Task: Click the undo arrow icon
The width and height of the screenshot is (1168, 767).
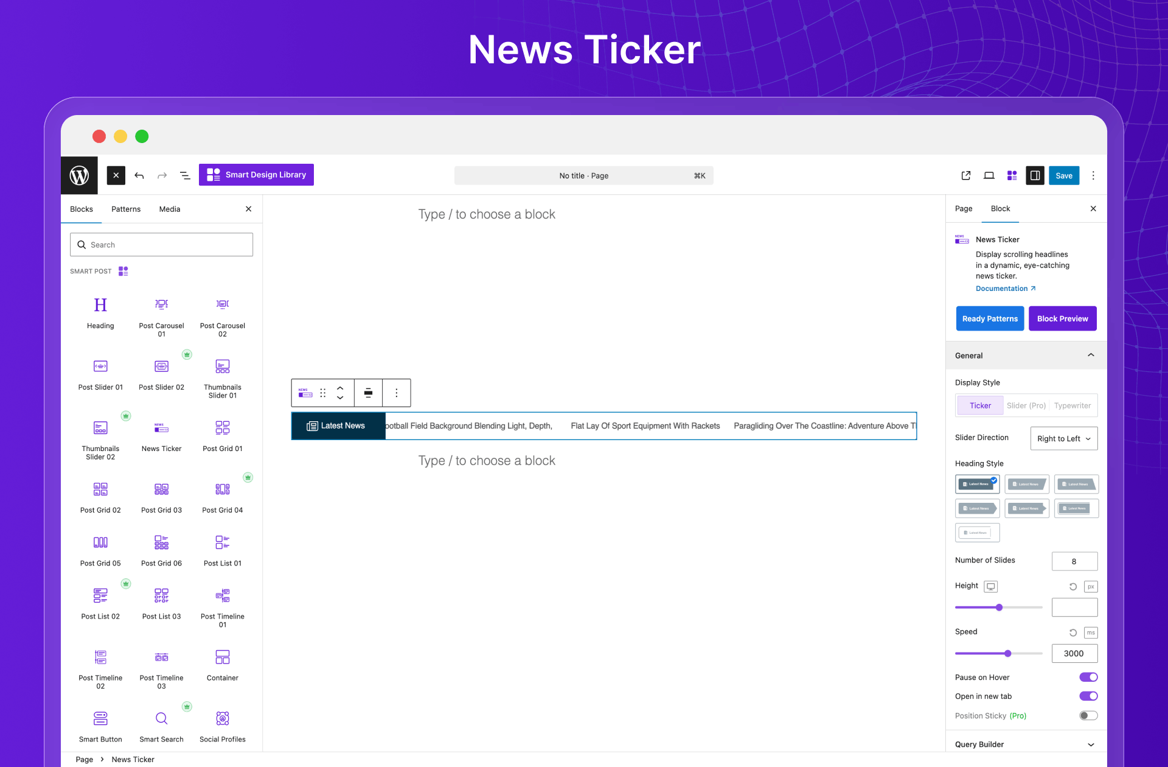Action: click(139, 175)
